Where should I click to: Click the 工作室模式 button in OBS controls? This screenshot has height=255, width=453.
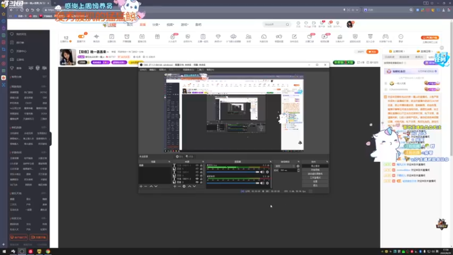click(x=315, y=177)
